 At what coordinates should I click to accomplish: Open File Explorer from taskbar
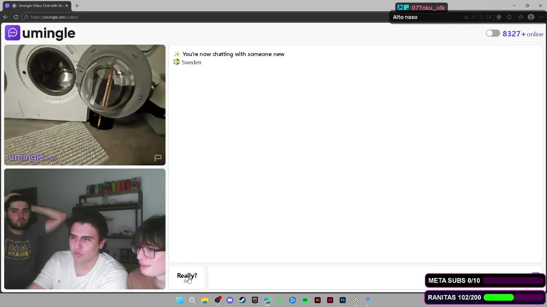point(205,300)
